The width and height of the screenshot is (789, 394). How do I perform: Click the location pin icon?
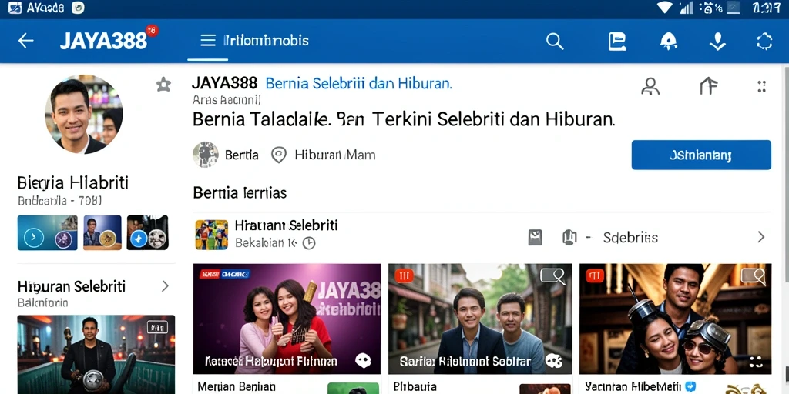(278, 155)
